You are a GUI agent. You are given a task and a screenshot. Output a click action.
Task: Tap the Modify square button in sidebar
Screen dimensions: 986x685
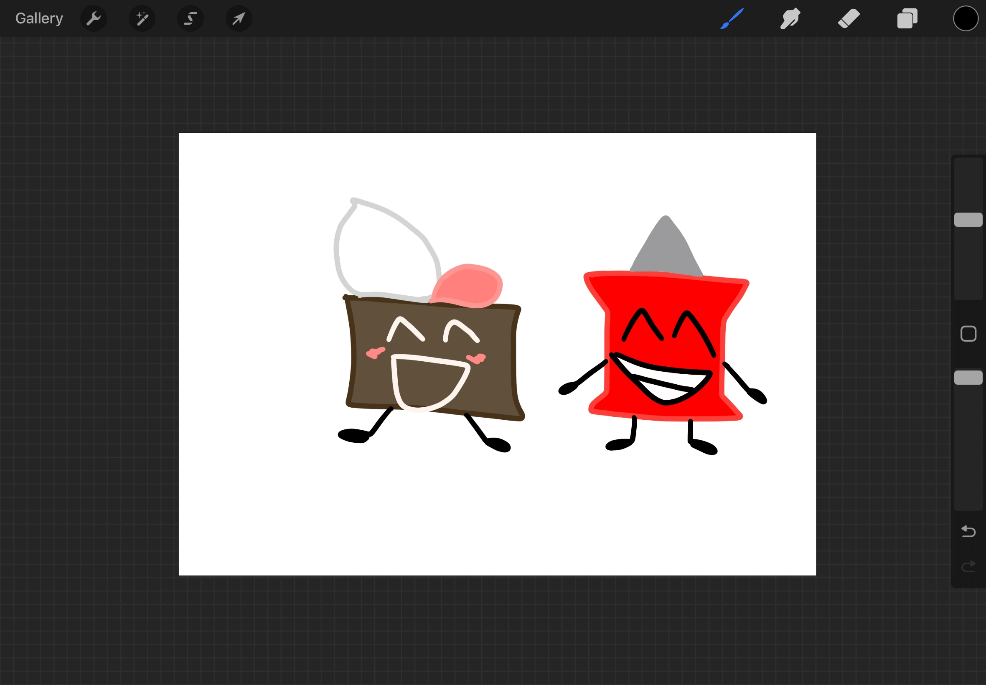[x=968, y=333]
